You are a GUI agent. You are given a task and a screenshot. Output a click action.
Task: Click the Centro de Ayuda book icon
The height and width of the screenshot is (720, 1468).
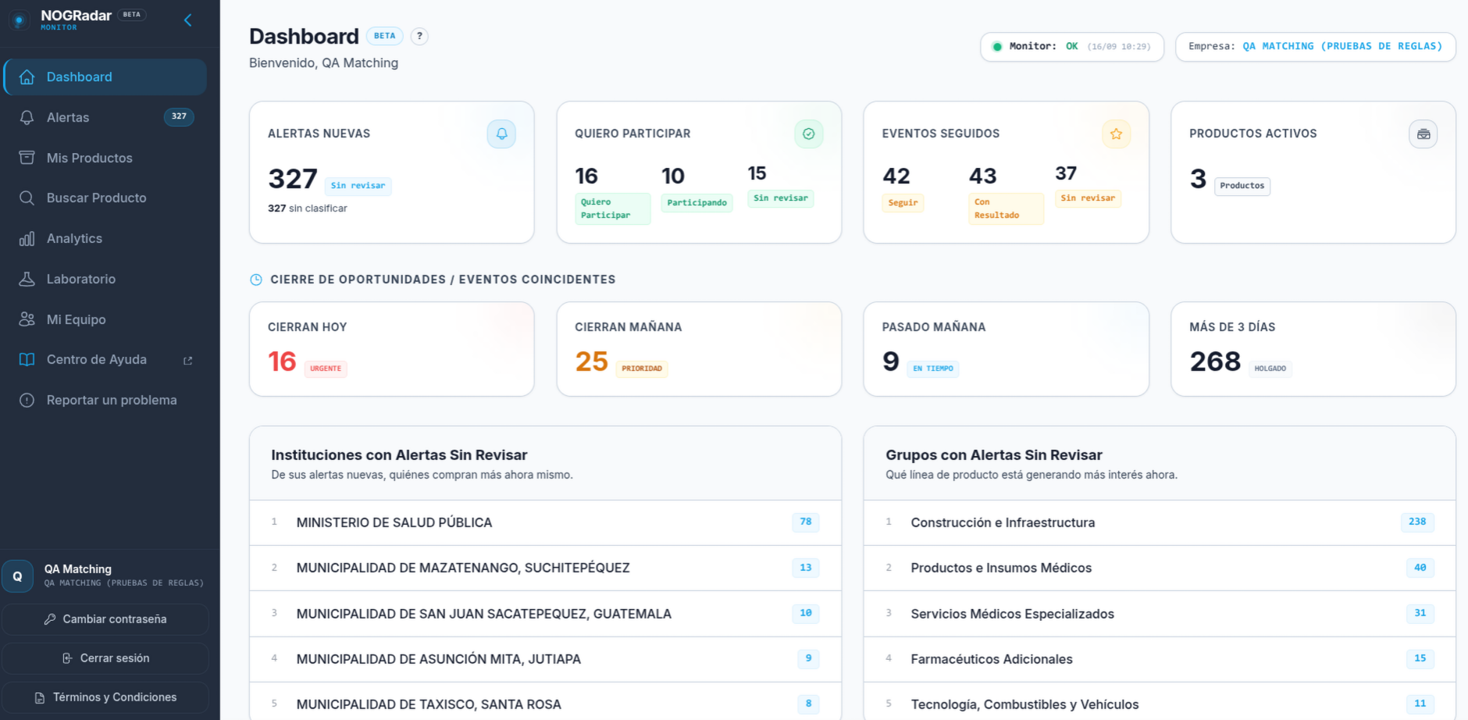point(27,359)
